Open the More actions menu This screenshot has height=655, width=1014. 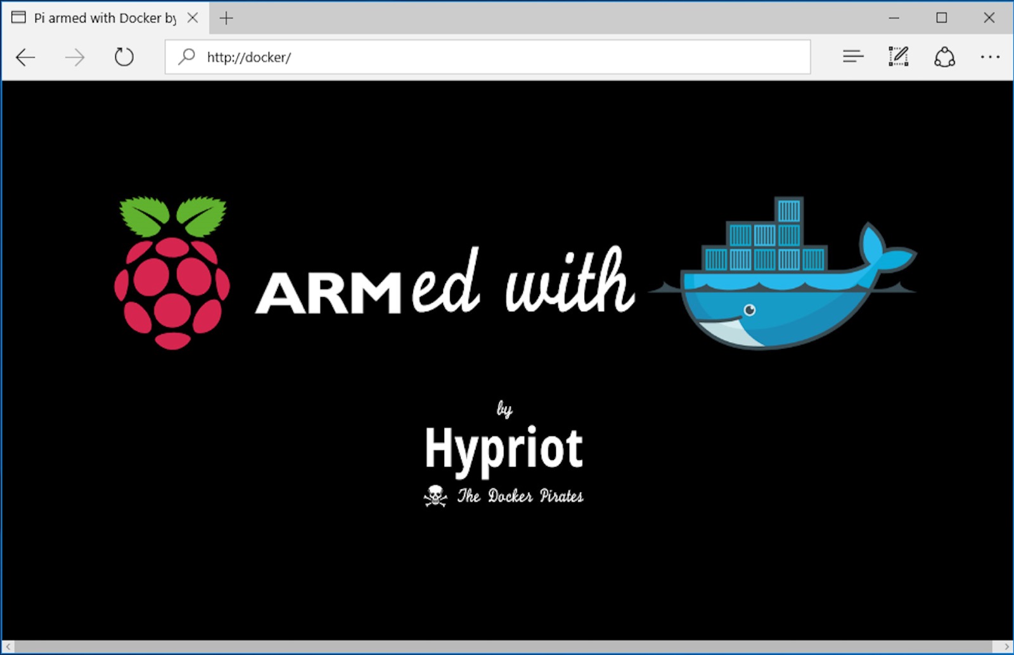(989, 57)
